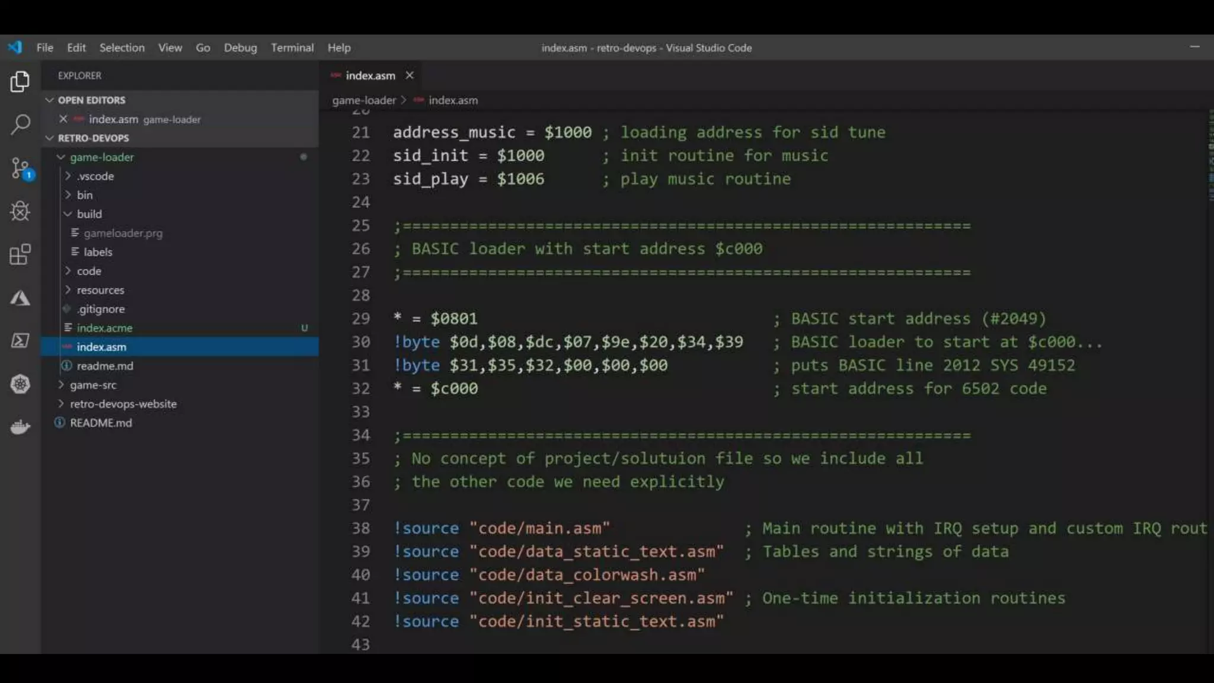The height and width of the screenshot is (683, 1214).
Task: Open the Selection menu
Action: pos(122,47)
